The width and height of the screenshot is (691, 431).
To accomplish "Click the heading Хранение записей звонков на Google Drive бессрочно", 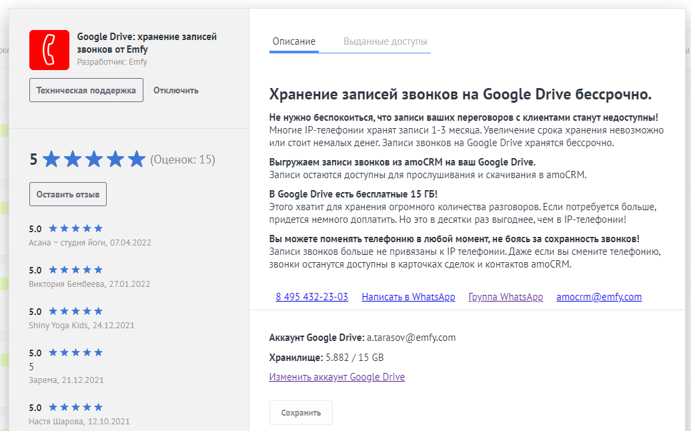I will [460, 94].
